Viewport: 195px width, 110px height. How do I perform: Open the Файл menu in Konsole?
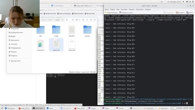(x=107, y=9)
